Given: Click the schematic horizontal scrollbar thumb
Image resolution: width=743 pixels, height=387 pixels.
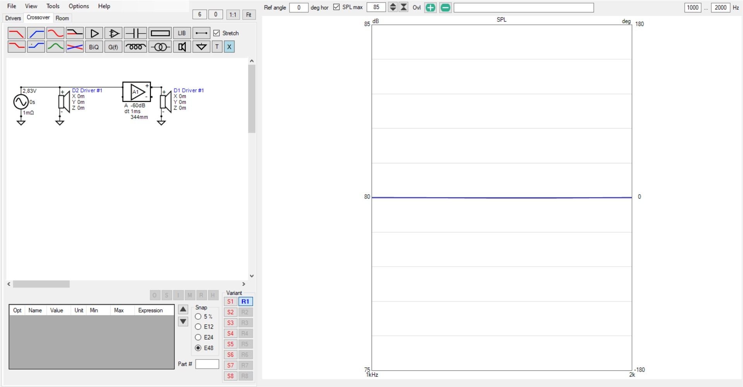Looking at the screenshot, I should [x=41, y=284].
